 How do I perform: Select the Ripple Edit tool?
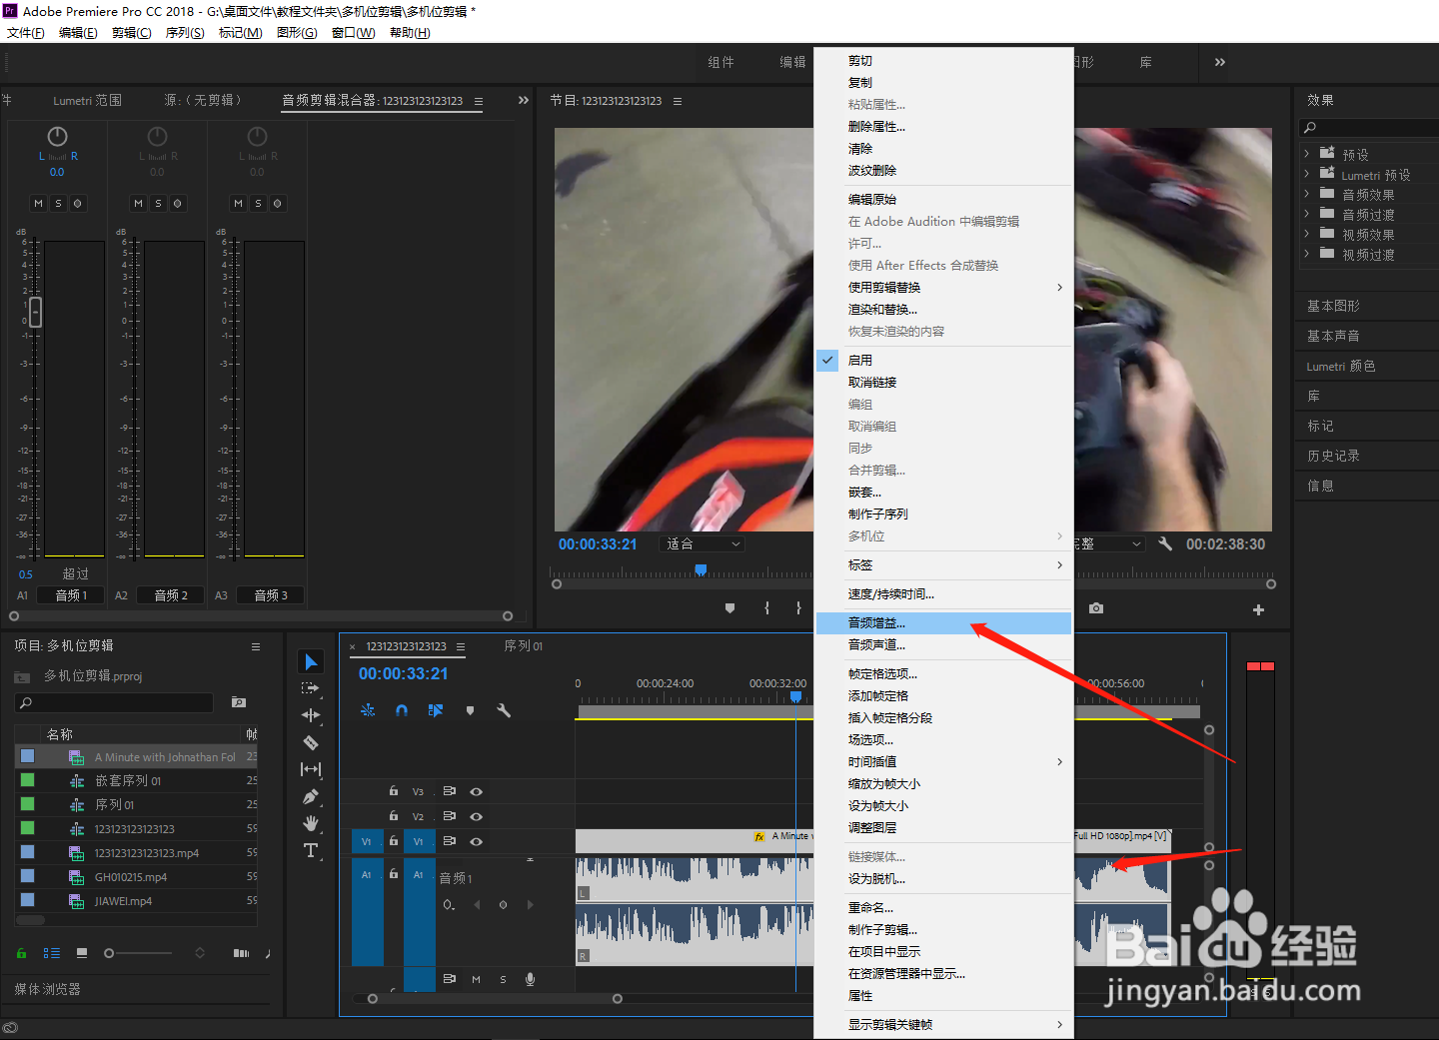[311, 715]
